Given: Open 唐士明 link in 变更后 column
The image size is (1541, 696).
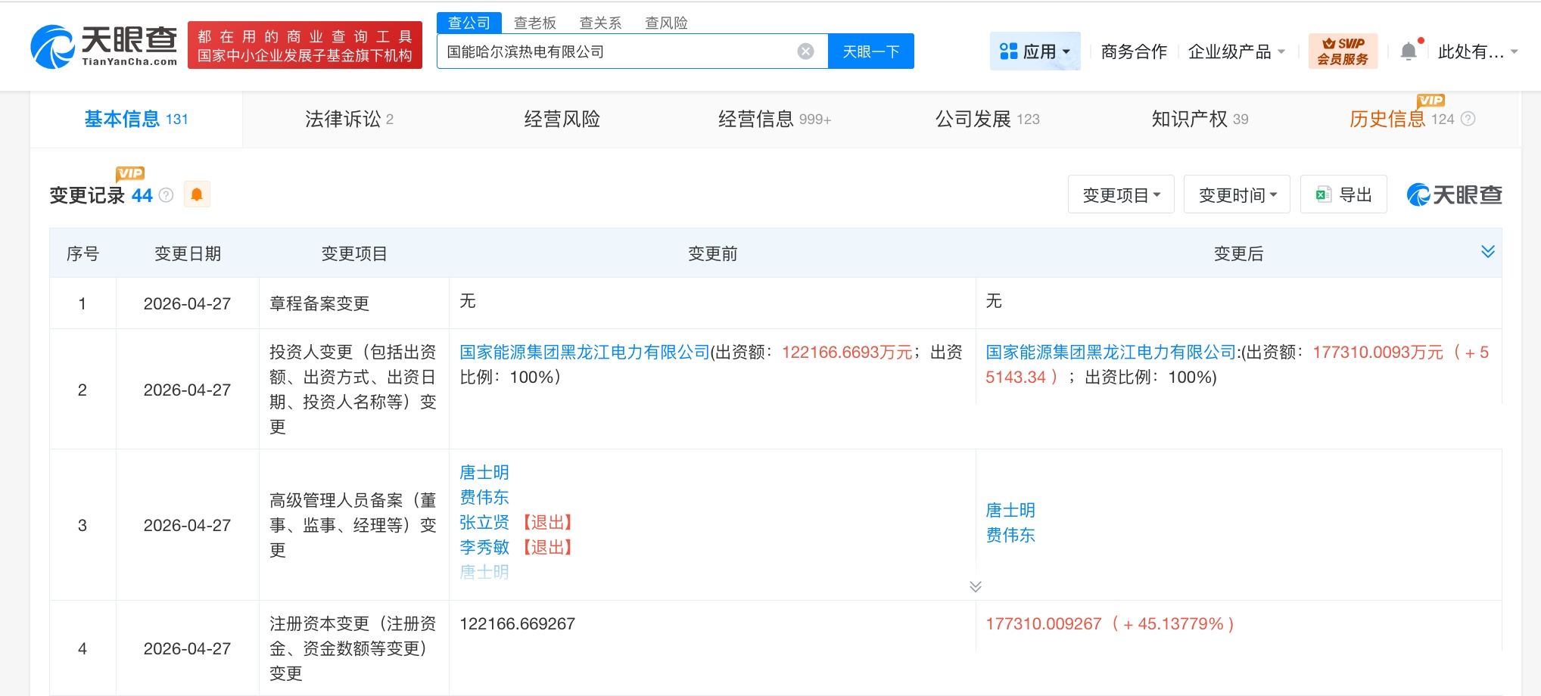Looking at the screenshot, I should 1010,510.
